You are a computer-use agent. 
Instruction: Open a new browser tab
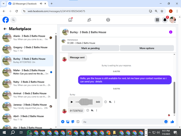coord(51,4)
